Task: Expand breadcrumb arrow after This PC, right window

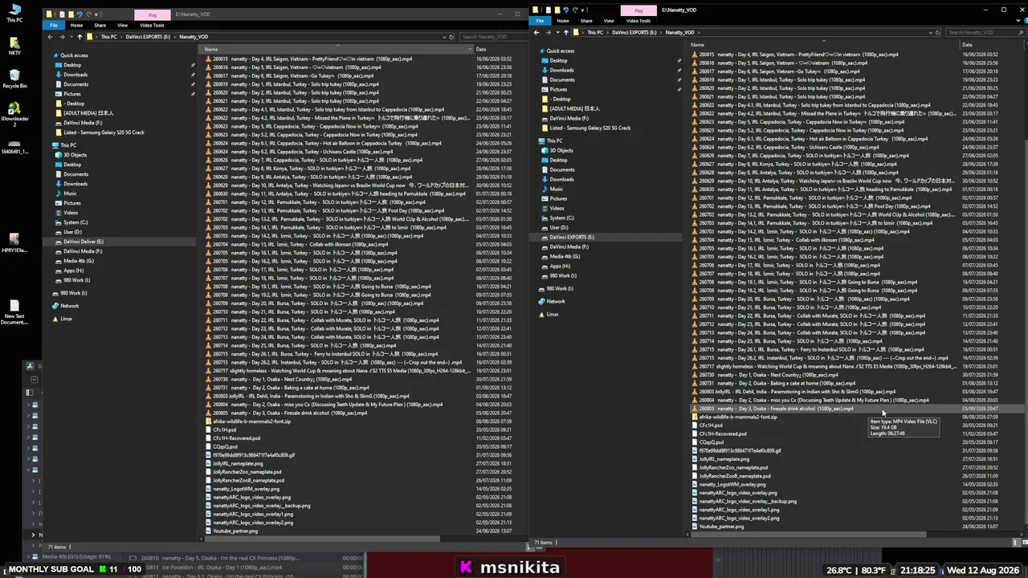Action: click(x=607, y=32)
